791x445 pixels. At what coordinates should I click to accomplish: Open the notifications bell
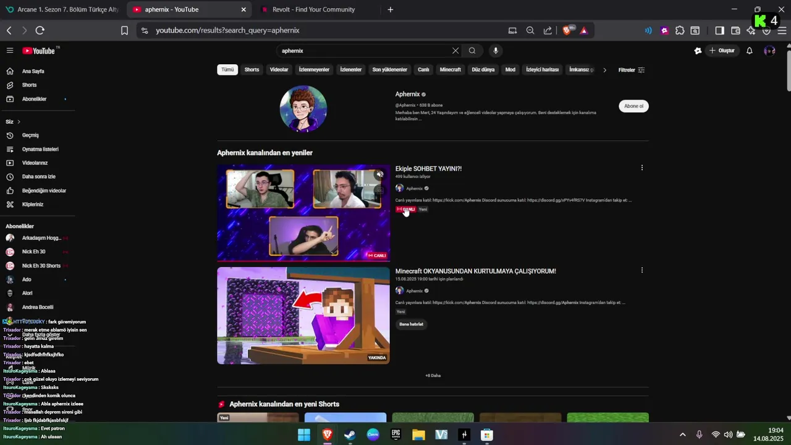click(749, 51)
